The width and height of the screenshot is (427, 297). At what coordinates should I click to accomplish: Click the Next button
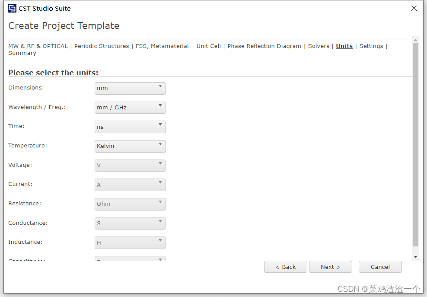coord(331,267)
